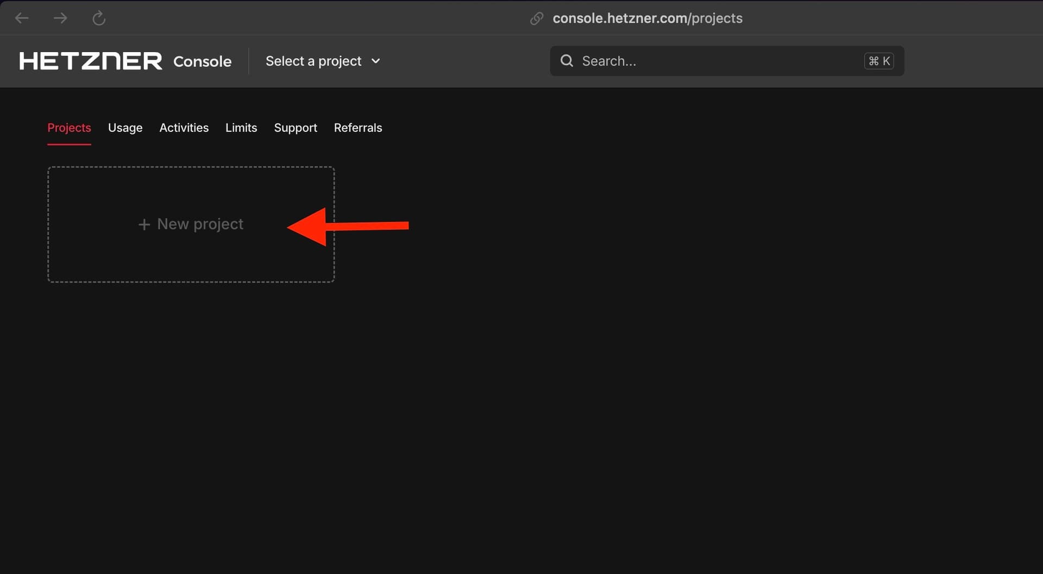Click the ⌘K shortcut badge in search bar
1043x574 pixels.
(x=878, y=61)
